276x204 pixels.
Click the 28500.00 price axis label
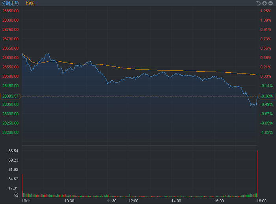[11, 76]
